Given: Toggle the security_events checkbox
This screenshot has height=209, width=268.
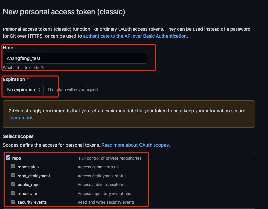Looking at the screenshot, I should coord(13,202).
